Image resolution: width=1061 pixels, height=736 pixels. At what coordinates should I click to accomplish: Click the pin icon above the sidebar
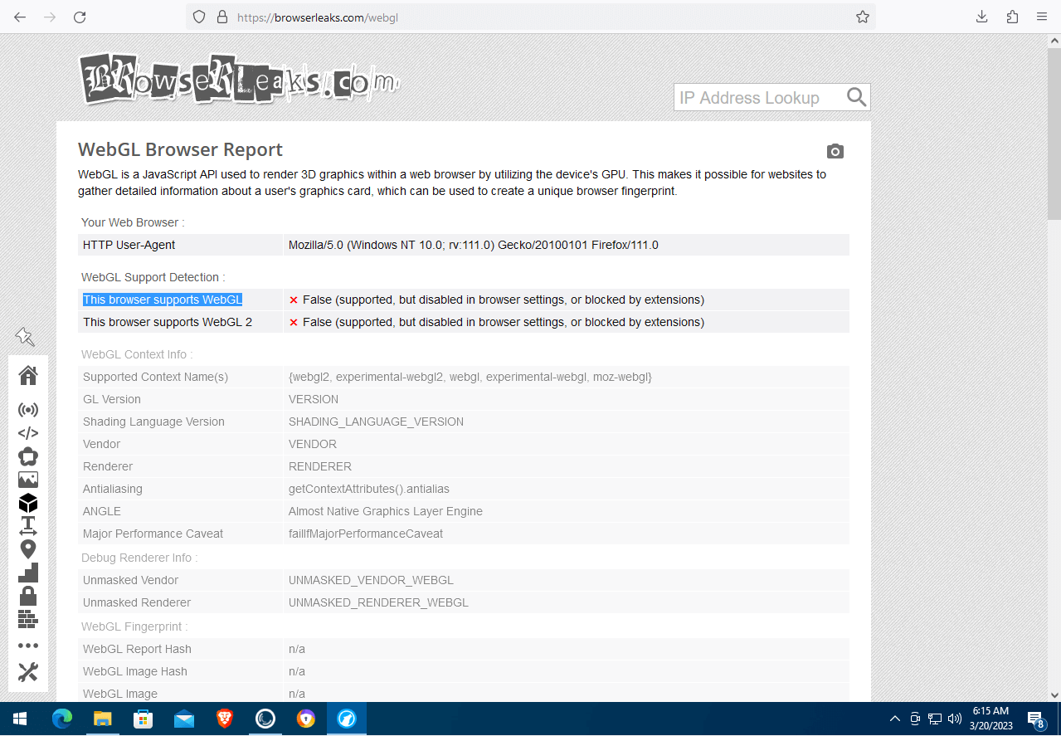pyautogui.click(x=25, y=336)
